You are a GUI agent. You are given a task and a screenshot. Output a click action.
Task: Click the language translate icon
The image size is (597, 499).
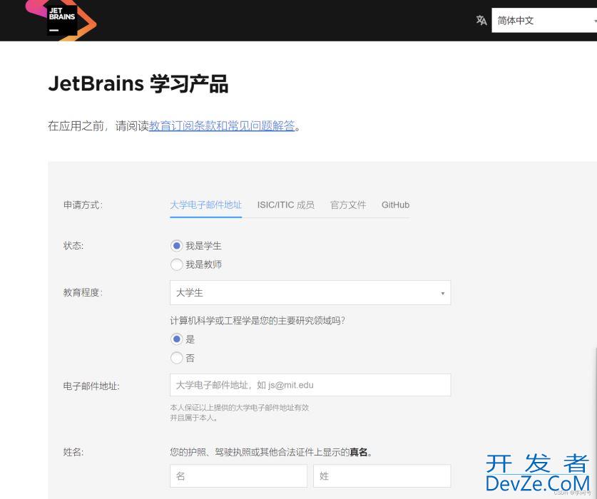point(481,20)
